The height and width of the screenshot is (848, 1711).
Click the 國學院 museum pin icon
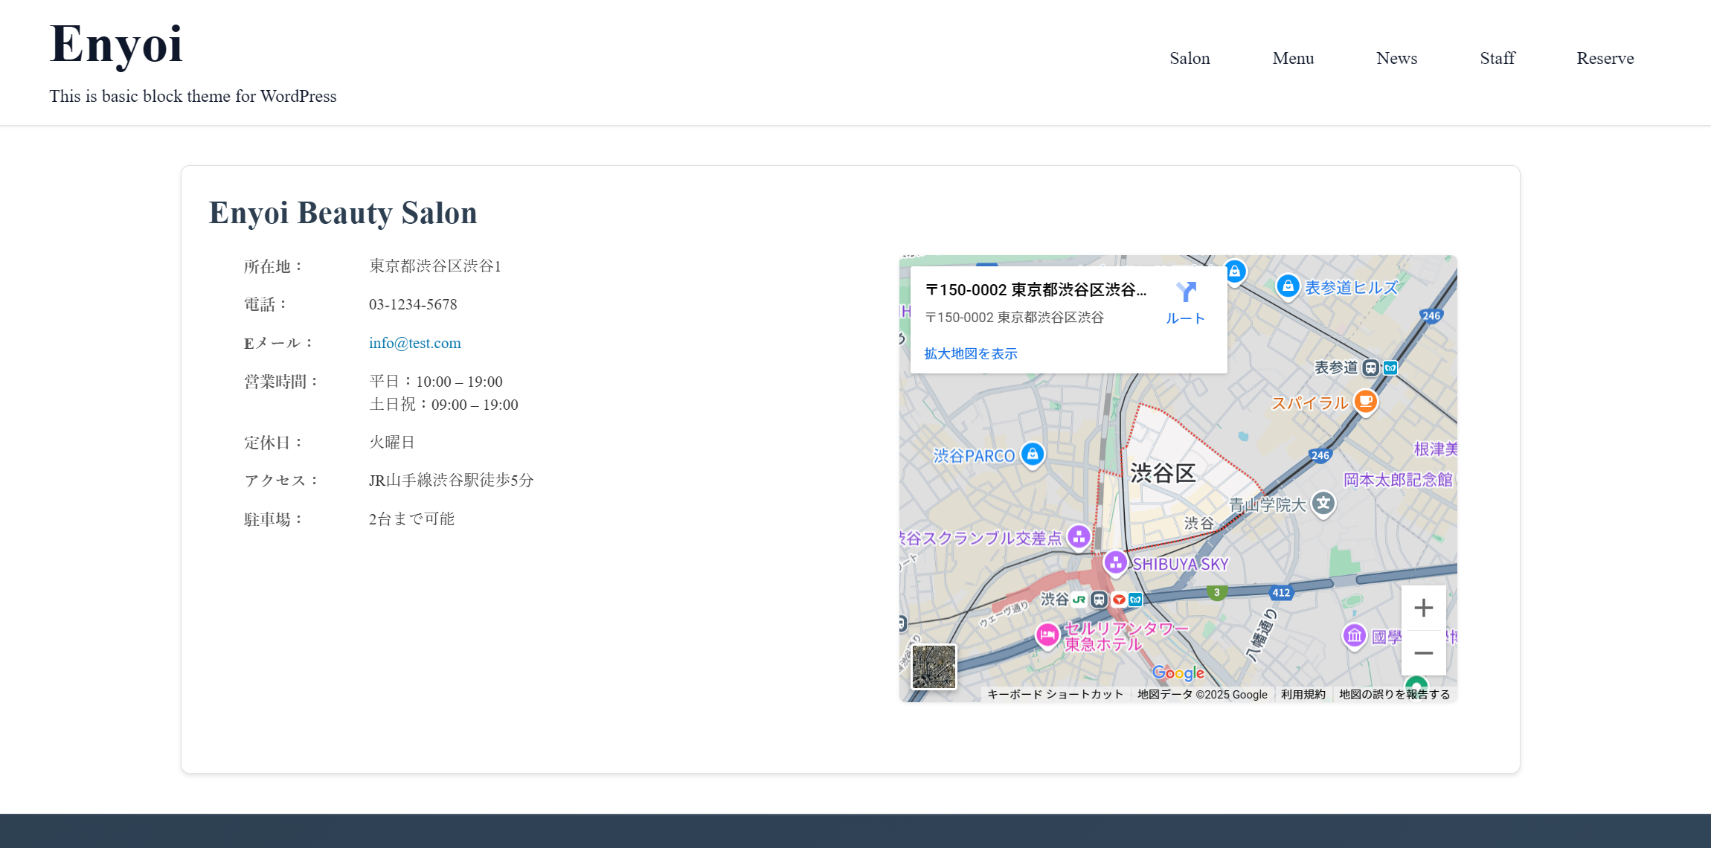click(1354, 636)
